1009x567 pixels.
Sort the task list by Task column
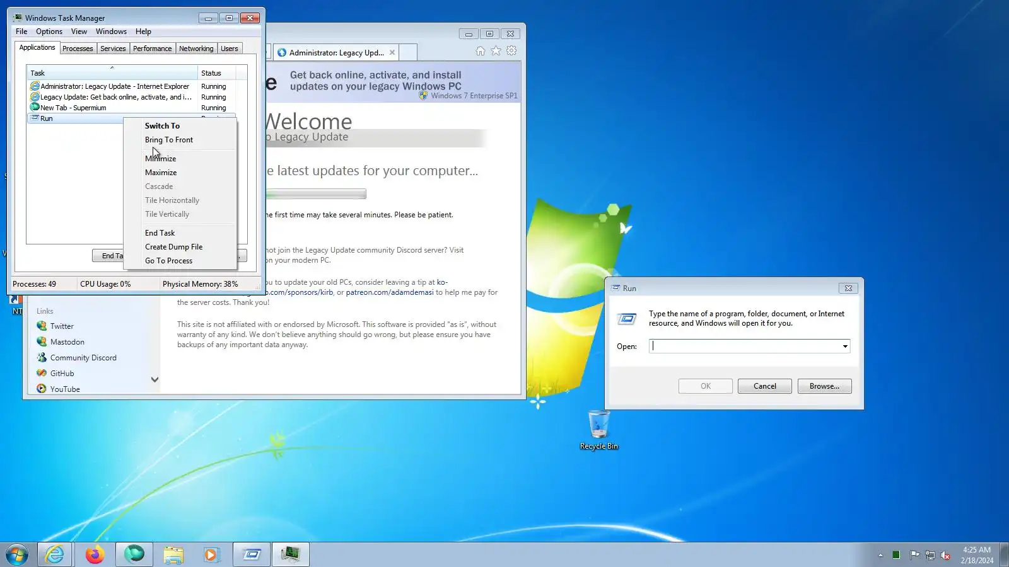coord(112,72)
